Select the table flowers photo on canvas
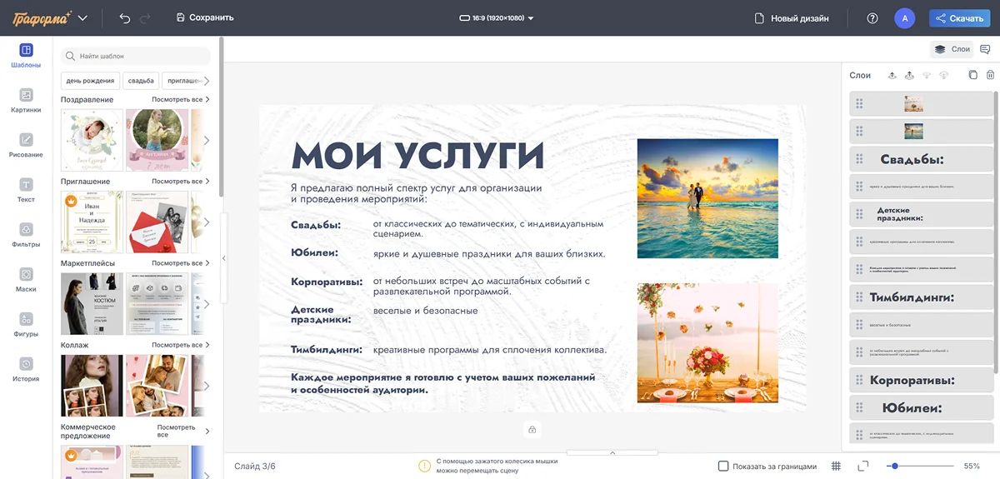This screenshot has height=479, width=1000. point(707,343)
